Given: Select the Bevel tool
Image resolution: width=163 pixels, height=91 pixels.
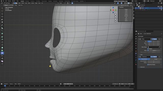Looking at the screenshot, I should pyautogui.click(x=2, y=39).
